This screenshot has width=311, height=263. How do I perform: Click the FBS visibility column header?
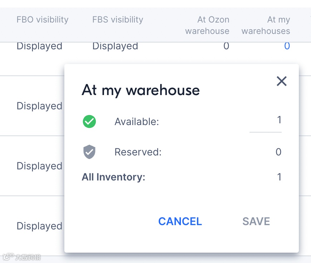(x=118, y=20)
